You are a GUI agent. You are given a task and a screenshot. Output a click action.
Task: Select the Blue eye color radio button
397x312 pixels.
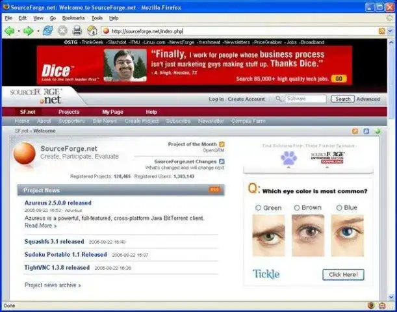tap(339, 207)
